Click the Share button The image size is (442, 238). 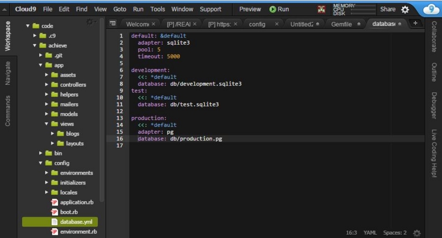click(388, 9)
